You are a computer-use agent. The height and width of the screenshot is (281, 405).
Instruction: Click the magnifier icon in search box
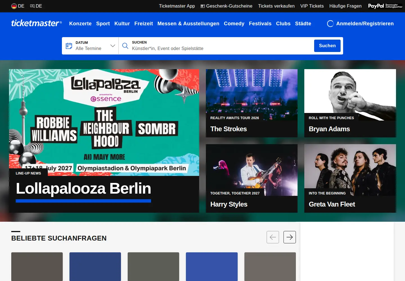click(125, 46)
